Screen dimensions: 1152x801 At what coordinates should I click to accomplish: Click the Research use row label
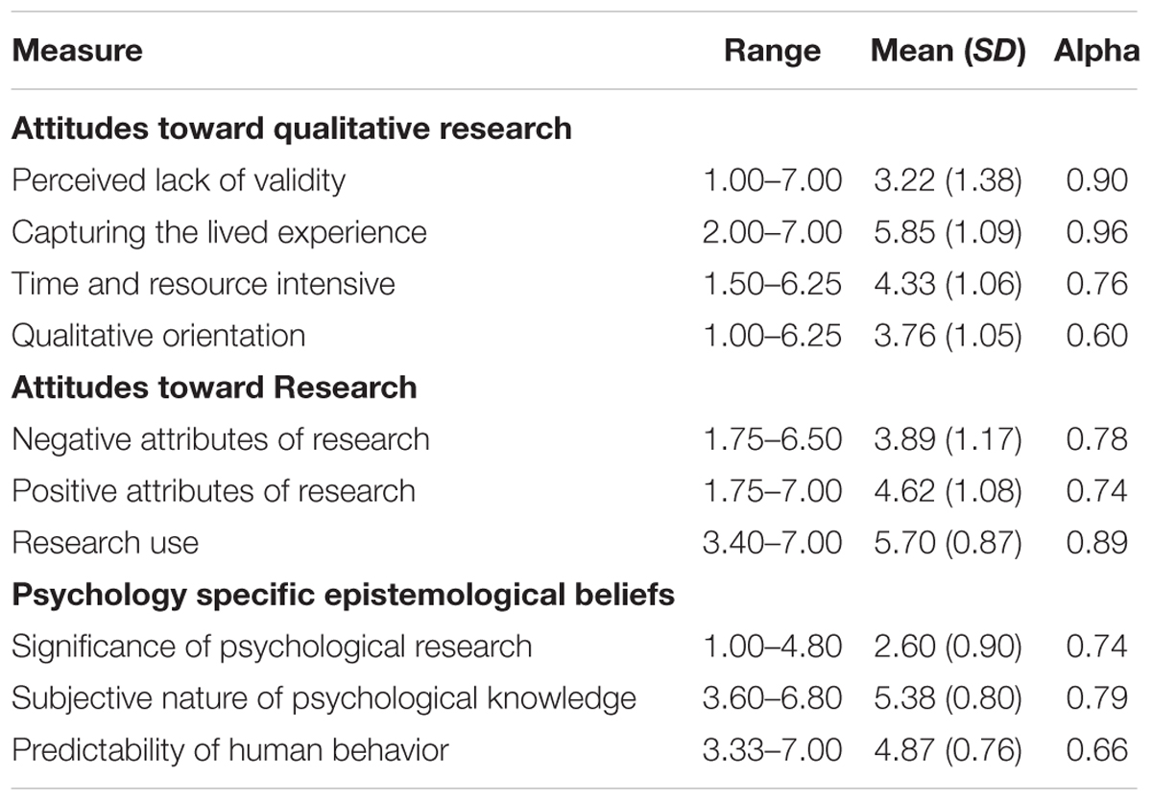[105, 542]
